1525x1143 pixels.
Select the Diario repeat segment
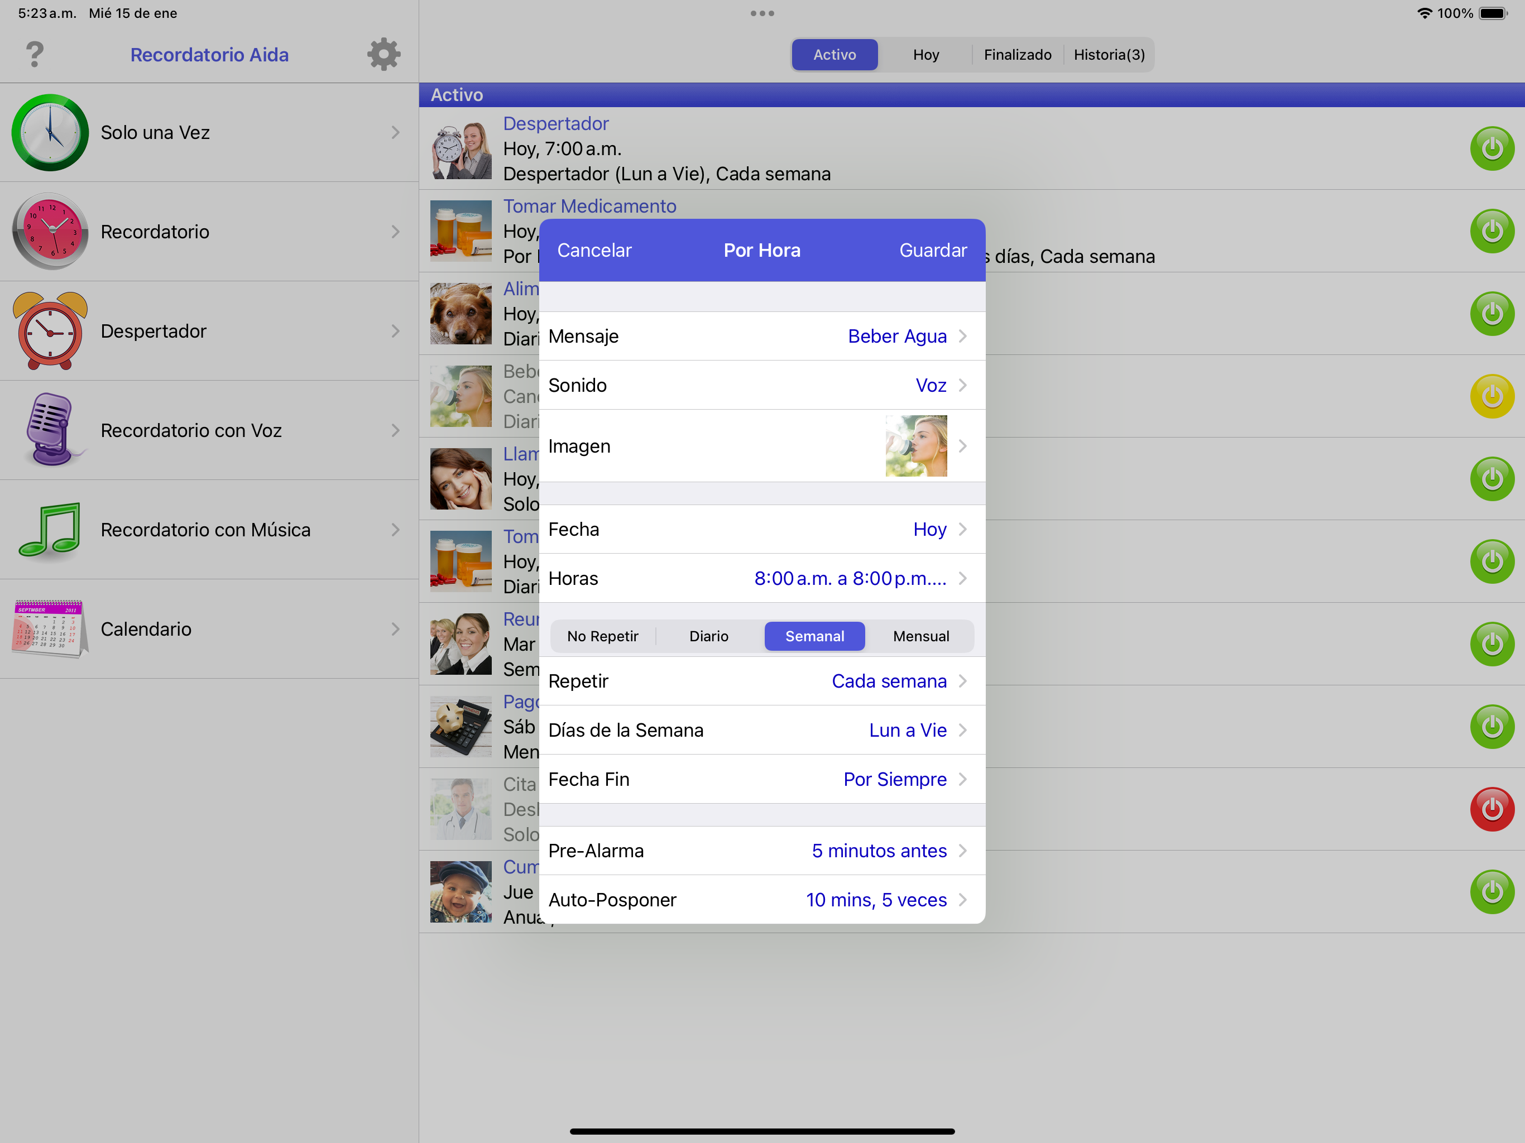(708, 636)
